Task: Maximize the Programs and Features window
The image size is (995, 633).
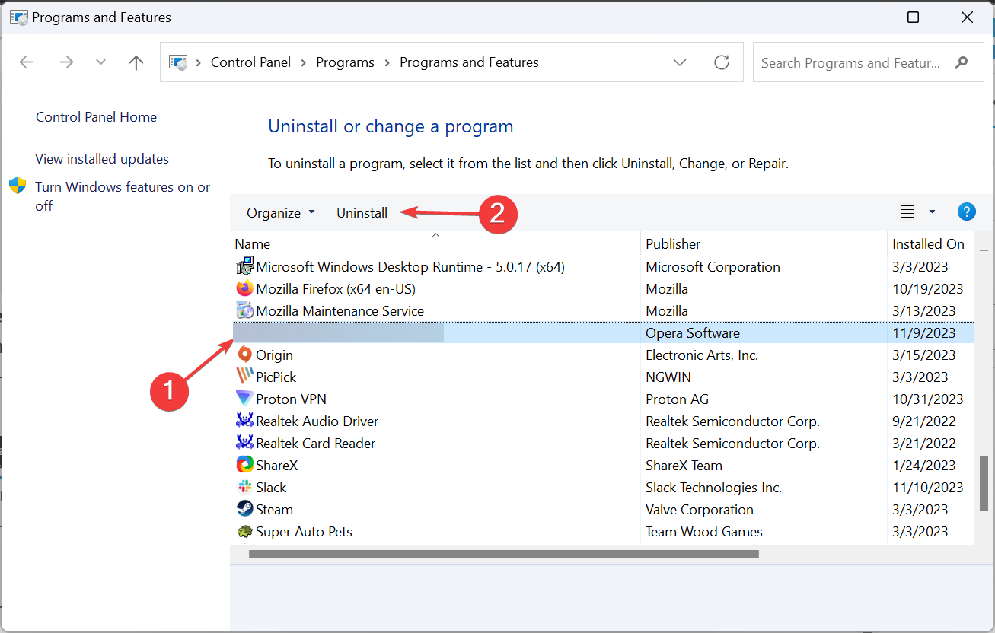Action: [x=914, y=17]
